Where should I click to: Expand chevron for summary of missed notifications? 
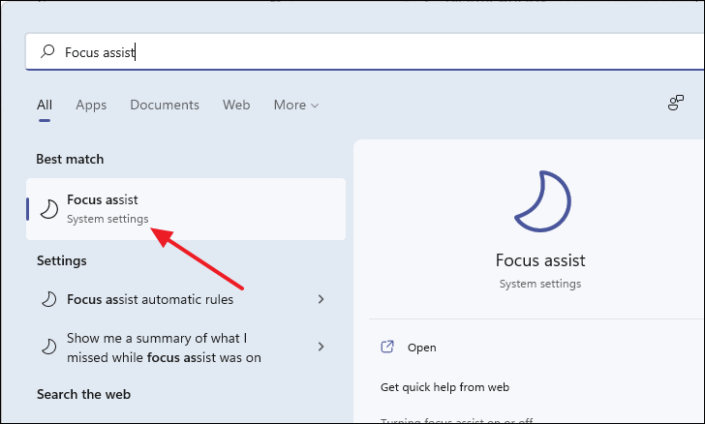tap(322, 347)
